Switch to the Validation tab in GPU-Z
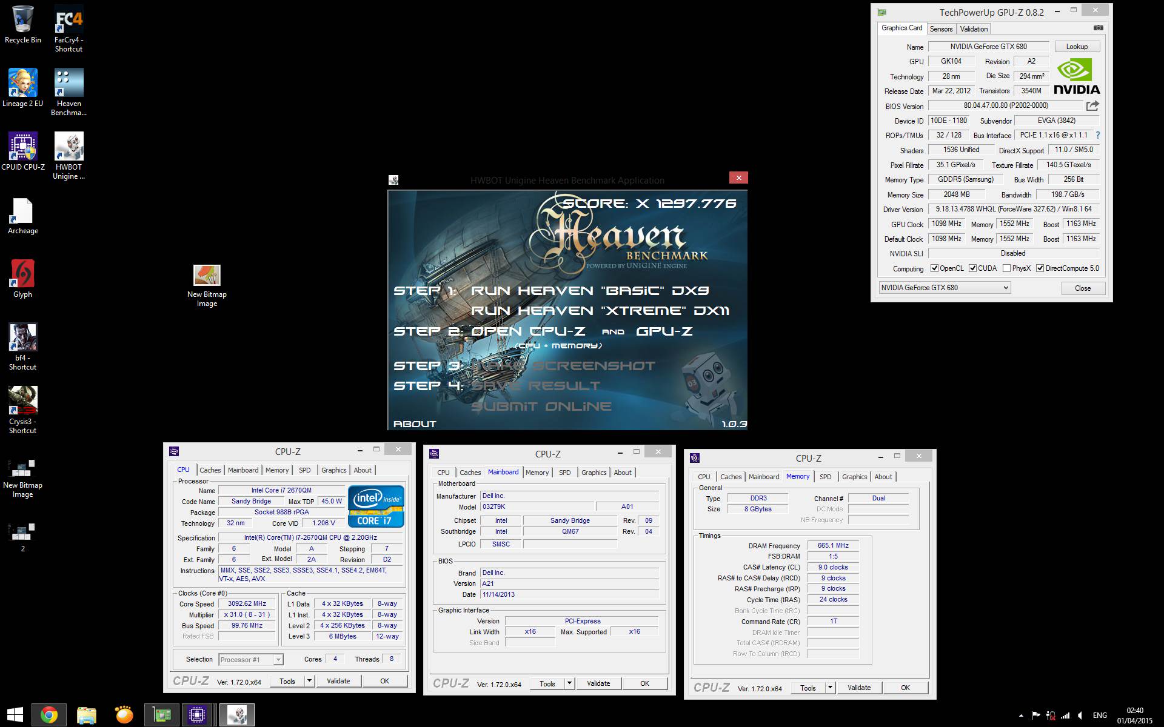 pos(974,29)
